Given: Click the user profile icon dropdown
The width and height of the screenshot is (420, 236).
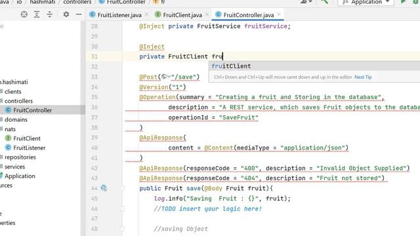Looking at the screenshot, I should 306,1.
